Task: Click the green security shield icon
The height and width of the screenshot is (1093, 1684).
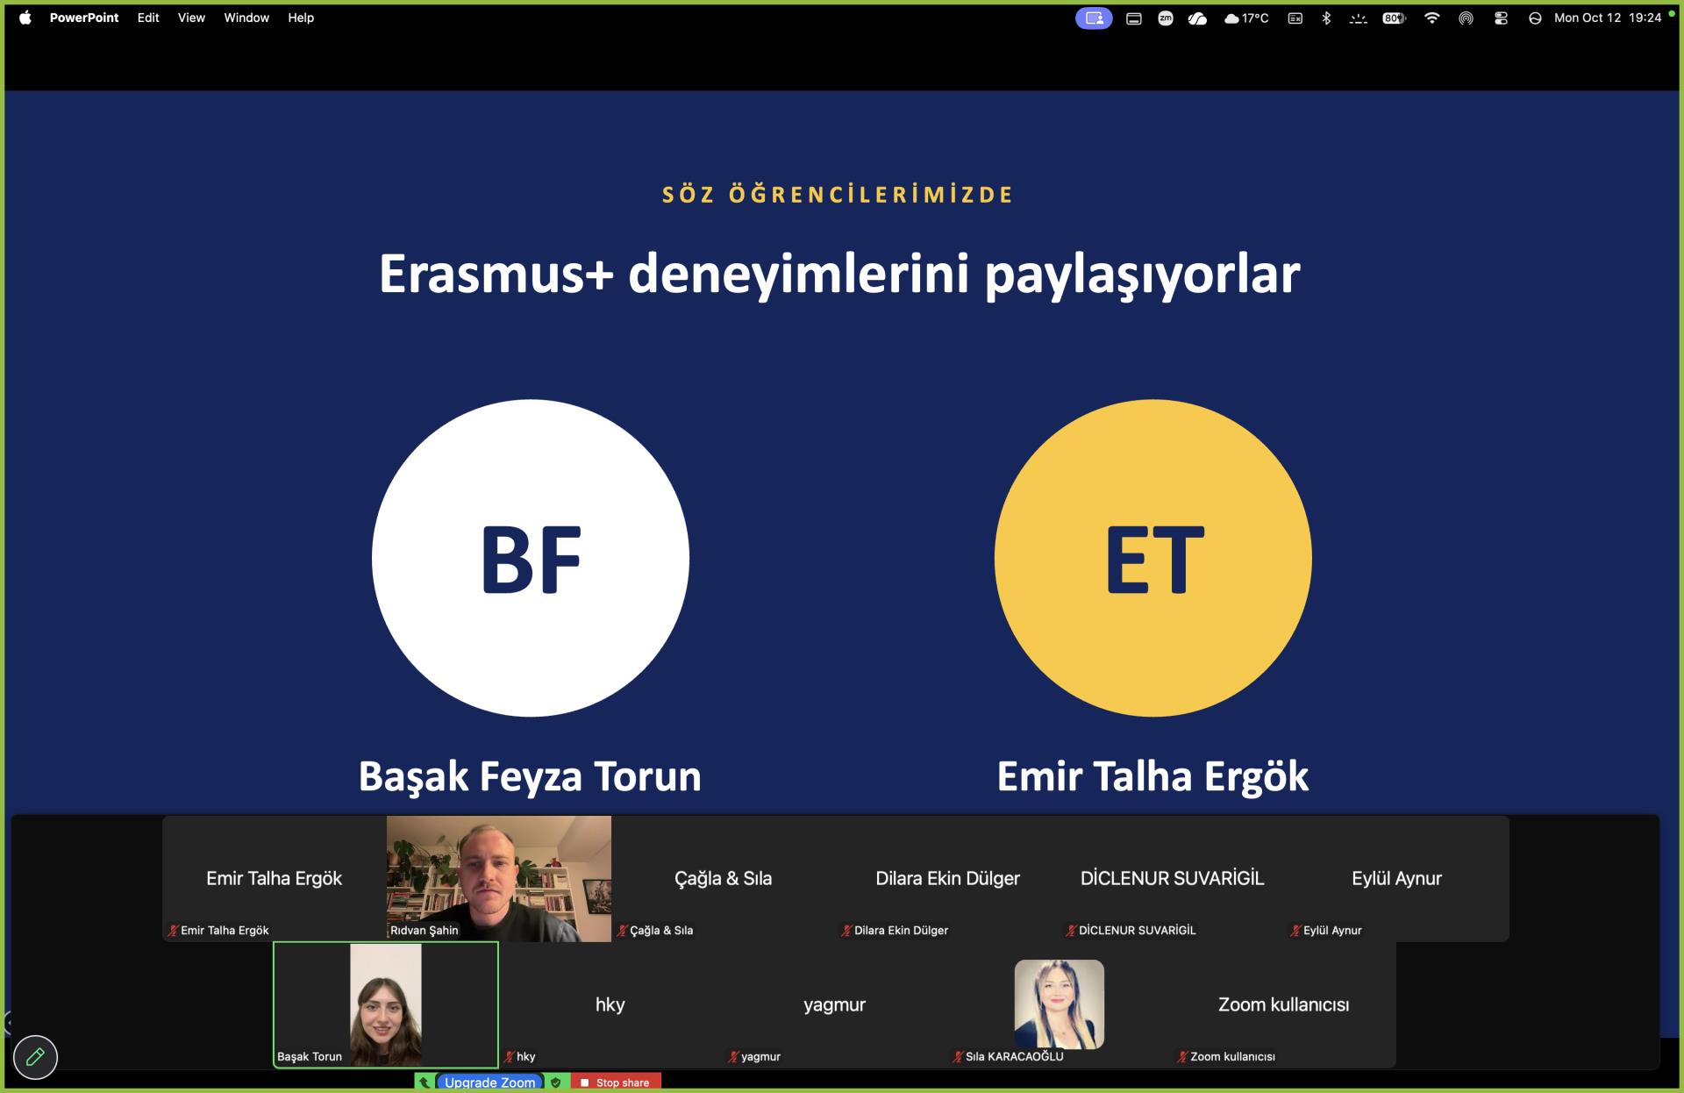Action: 556,1082
